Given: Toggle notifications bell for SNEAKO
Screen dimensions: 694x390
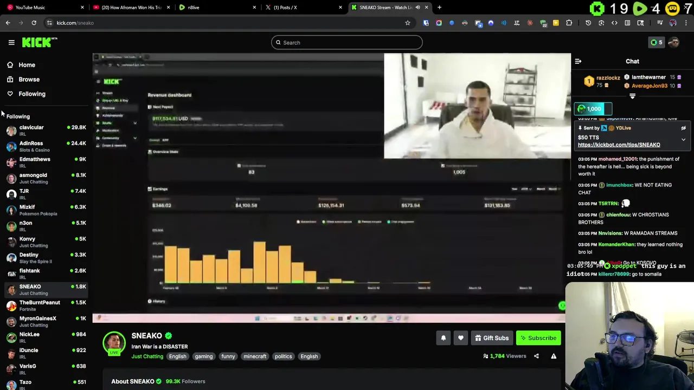Looking at the screenshot, I should click(x=443, y=338).
